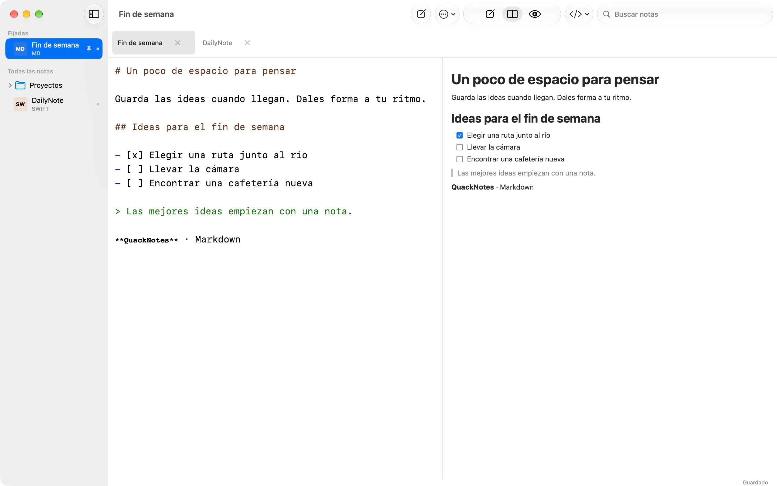Click the **QuackNotes** bold text in editor
The height and width of the screenshot is (486, 777).
click(146, 240)
